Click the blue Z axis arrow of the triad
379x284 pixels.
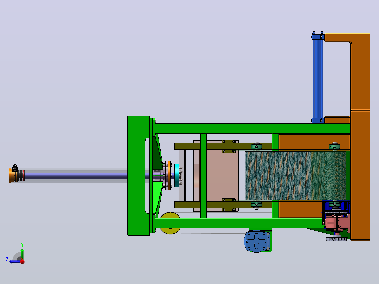15,262
